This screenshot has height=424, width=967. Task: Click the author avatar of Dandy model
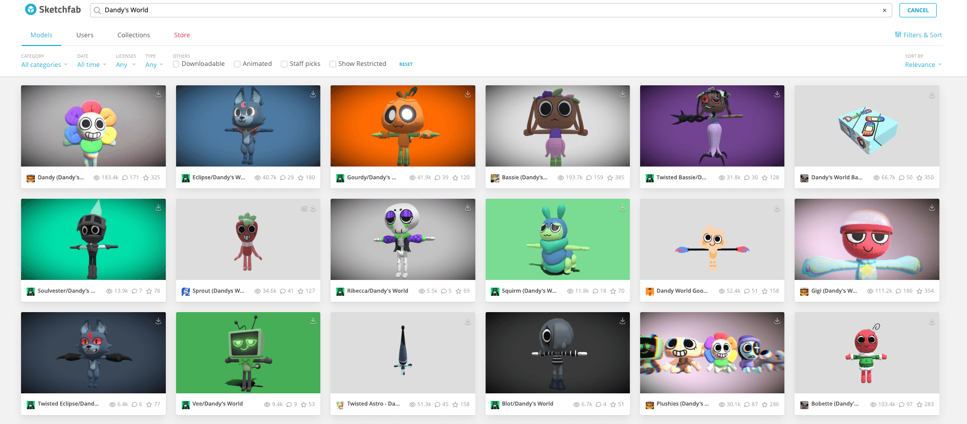pos(31,178)
